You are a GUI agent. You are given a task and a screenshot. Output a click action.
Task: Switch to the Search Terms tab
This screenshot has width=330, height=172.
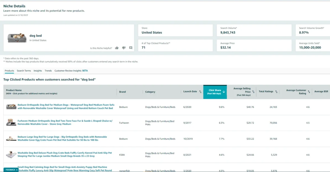(24, 71)
